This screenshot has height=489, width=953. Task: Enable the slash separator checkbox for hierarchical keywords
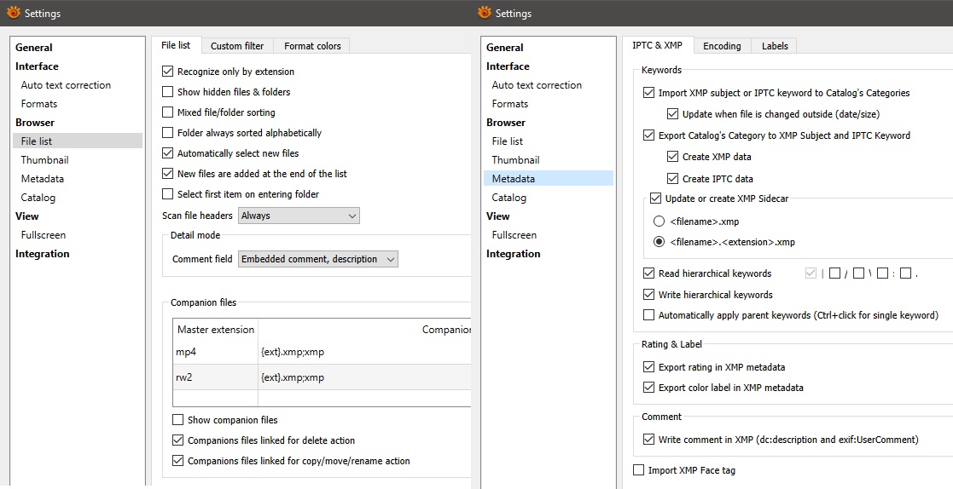point(835,273)
